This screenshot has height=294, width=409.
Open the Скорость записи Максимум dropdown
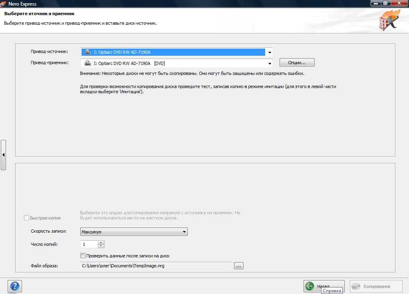click(x=134, y=231)
